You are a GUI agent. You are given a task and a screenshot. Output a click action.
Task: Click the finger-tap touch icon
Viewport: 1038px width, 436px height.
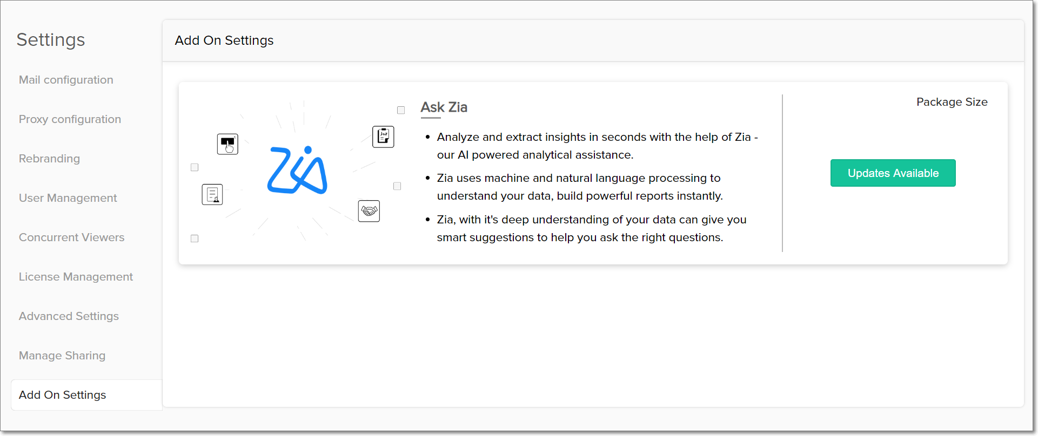click(227, 144)
